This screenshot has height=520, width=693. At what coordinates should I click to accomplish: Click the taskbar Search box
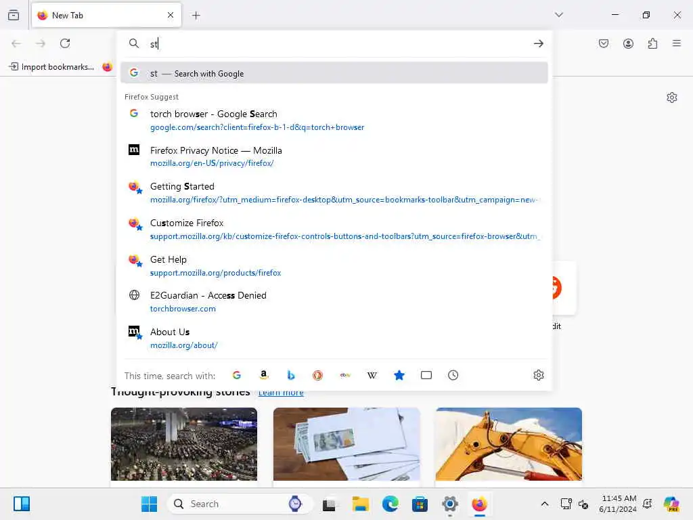240,504
